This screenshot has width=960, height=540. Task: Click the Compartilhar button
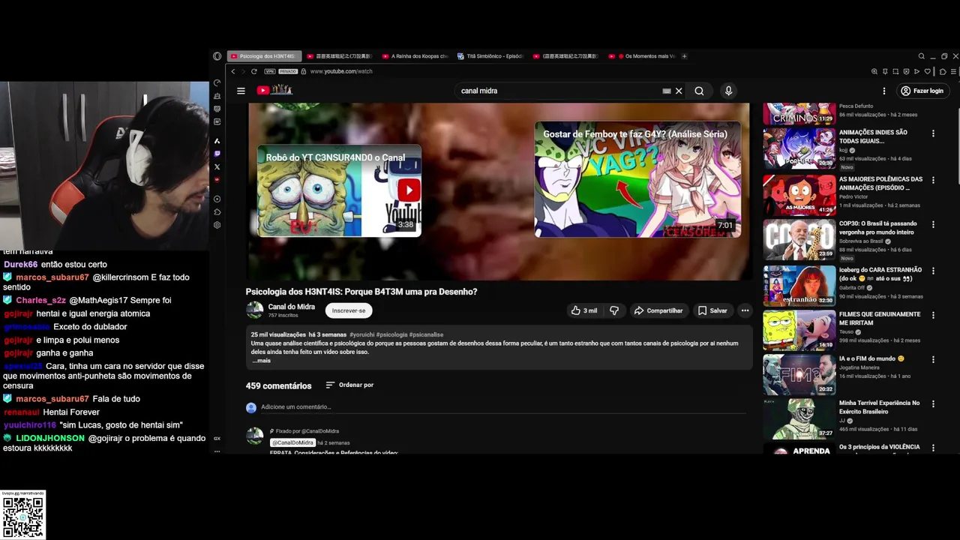pyautogui.click(x=658, y=310)
